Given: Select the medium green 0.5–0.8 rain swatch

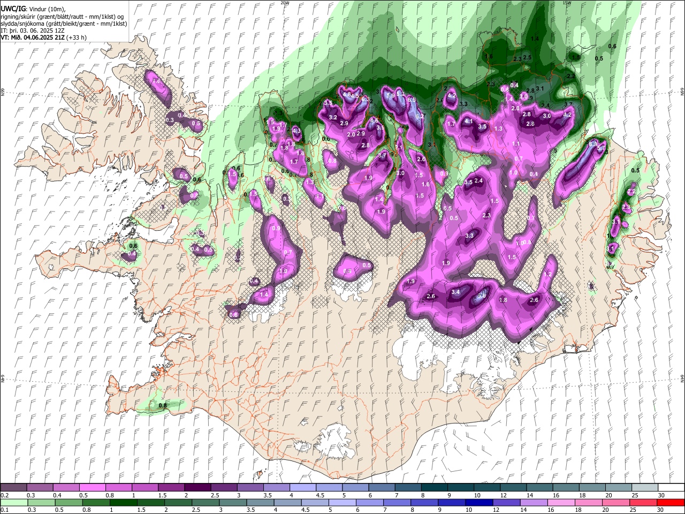Looking at the screenshot, I should click(69, 502).
